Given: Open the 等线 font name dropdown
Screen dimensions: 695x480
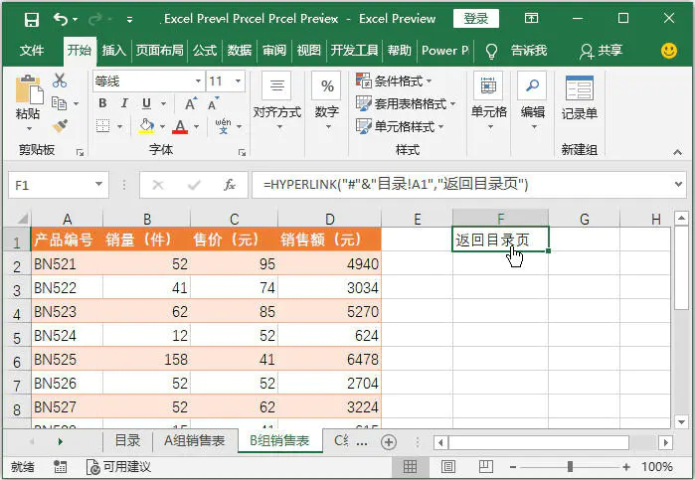Looking at the screenshot, I should [x=198, y=81].
